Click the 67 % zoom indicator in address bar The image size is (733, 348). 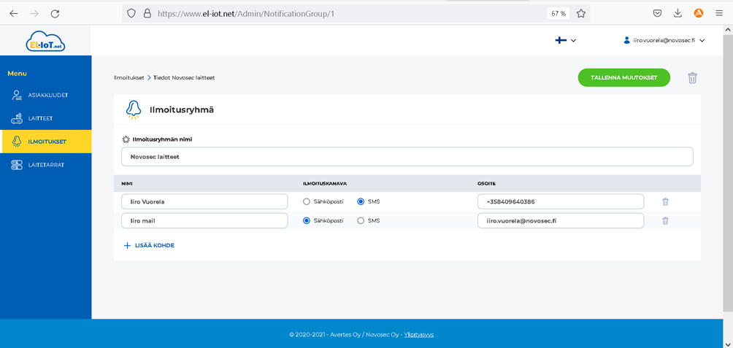click(x=559, y=14)
